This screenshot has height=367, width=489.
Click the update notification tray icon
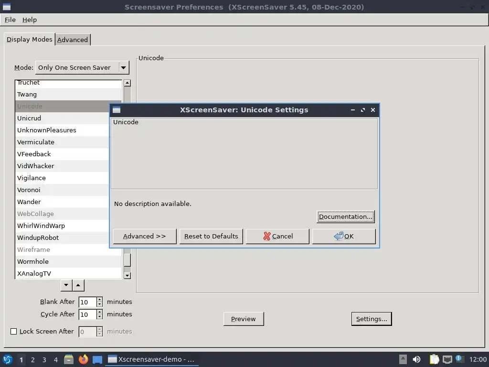(x=459, y=359)
